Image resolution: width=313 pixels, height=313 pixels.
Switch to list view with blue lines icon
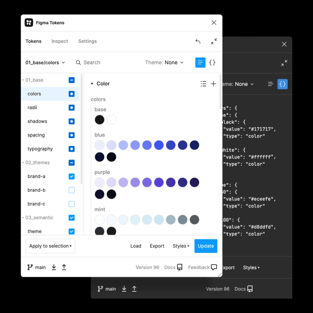point(200,63)
